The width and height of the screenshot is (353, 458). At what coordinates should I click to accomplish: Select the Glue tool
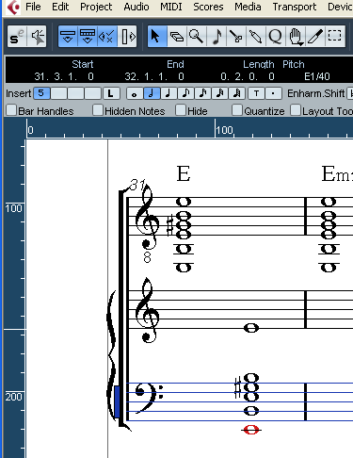click(256, 37)
